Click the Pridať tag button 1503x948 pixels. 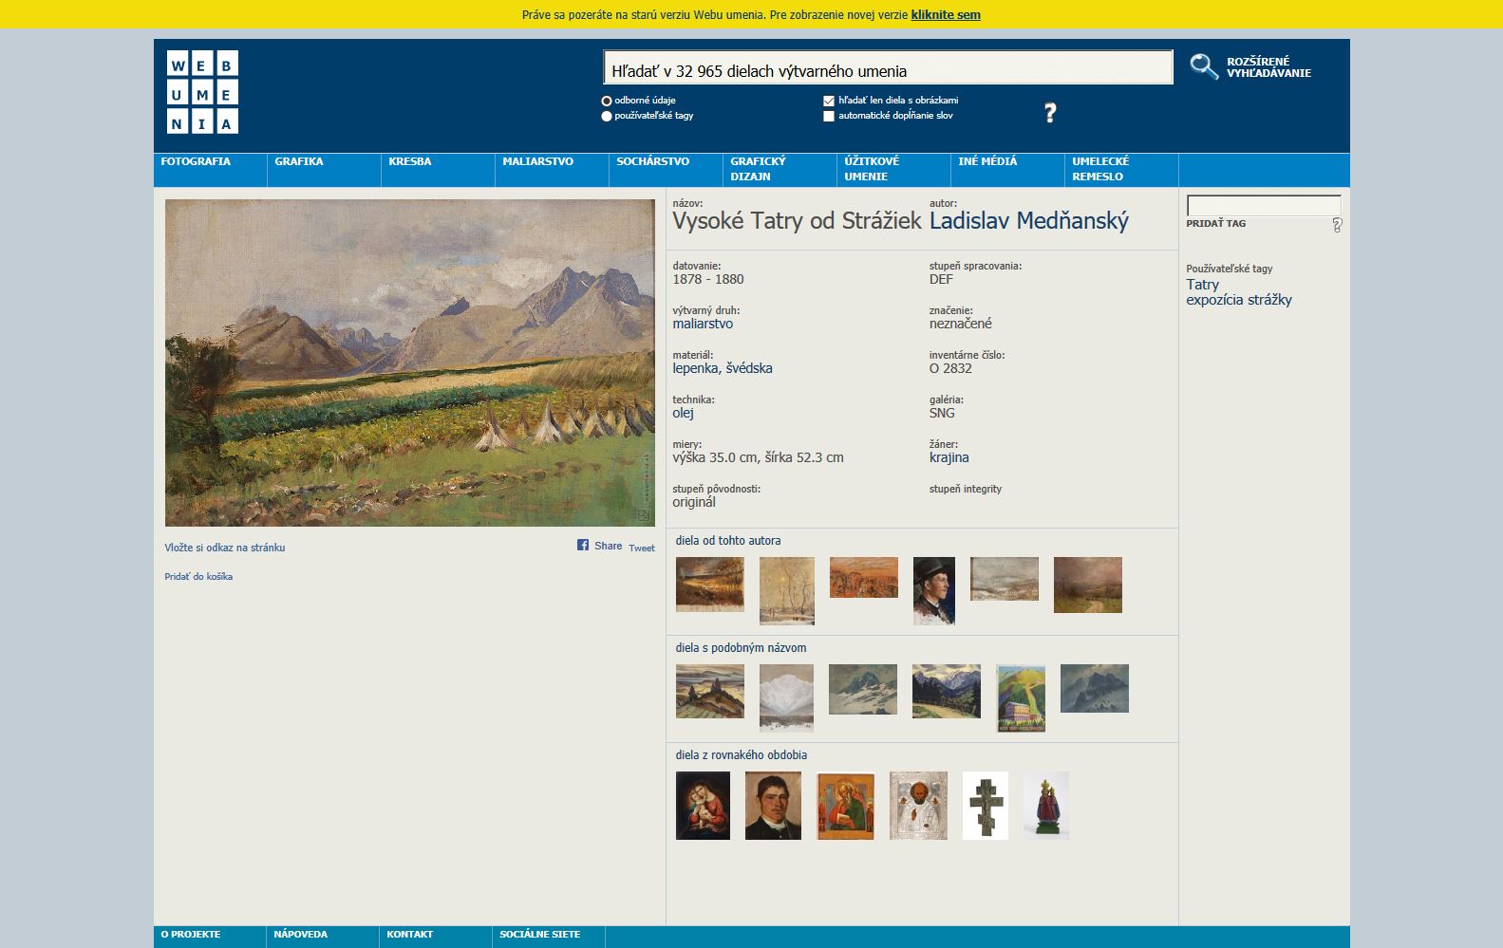[1215, 224]
